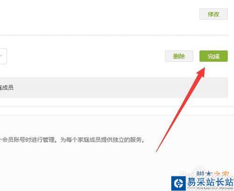Image resolution: width=234 pixels, height=191 pixels.
Task: Click the 删除 button
Action: point(179,56)
